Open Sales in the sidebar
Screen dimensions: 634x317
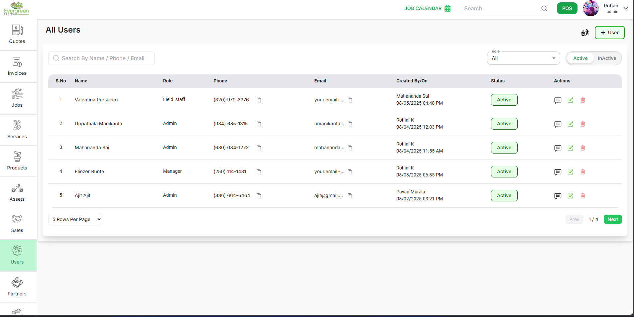pyautogui.click(x=17, y=224)
